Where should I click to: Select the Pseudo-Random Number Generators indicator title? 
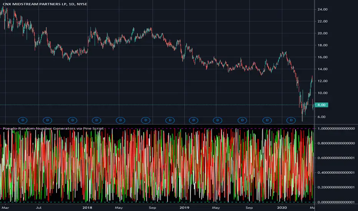coord(53,129)
